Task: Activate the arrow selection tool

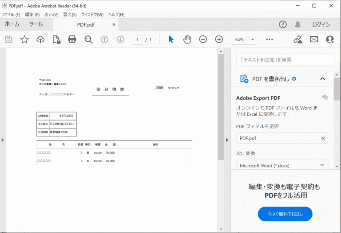Action: [x=171, y=39]
